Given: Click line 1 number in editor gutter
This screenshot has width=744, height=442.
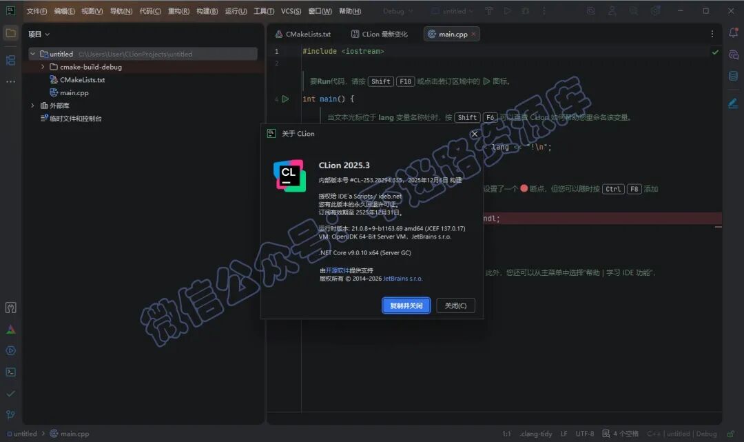Looking at the screenshot, I should coord(277,51).
